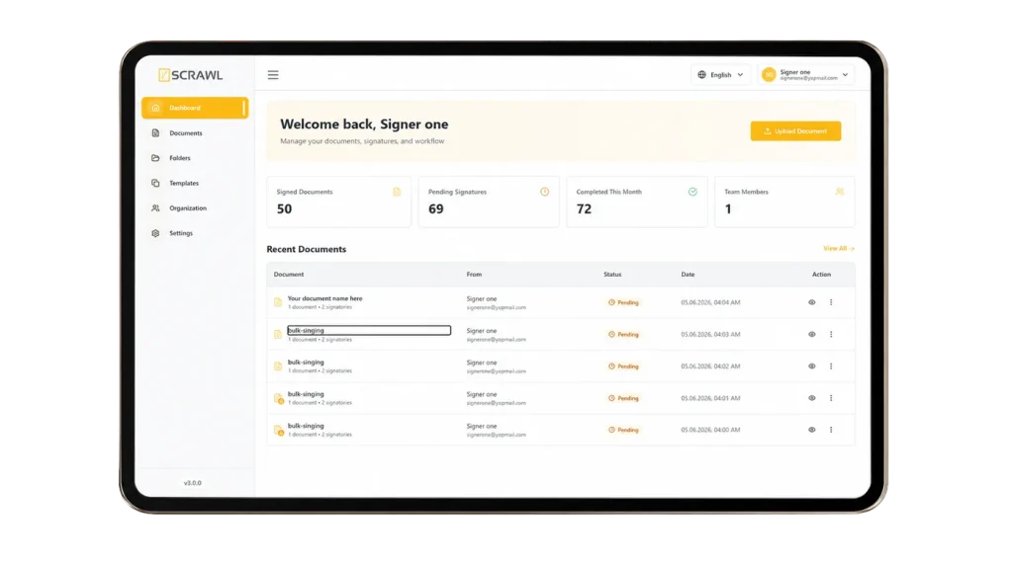1013x569 pixels.
Task: Click the SCRAWL logo
Action: click(x=190, y=75)
